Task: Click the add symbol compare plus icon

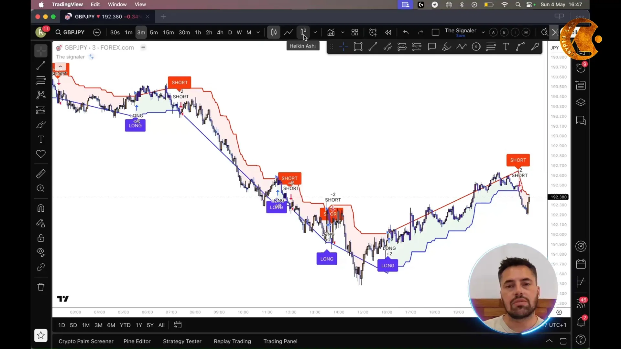Action: 97,32
